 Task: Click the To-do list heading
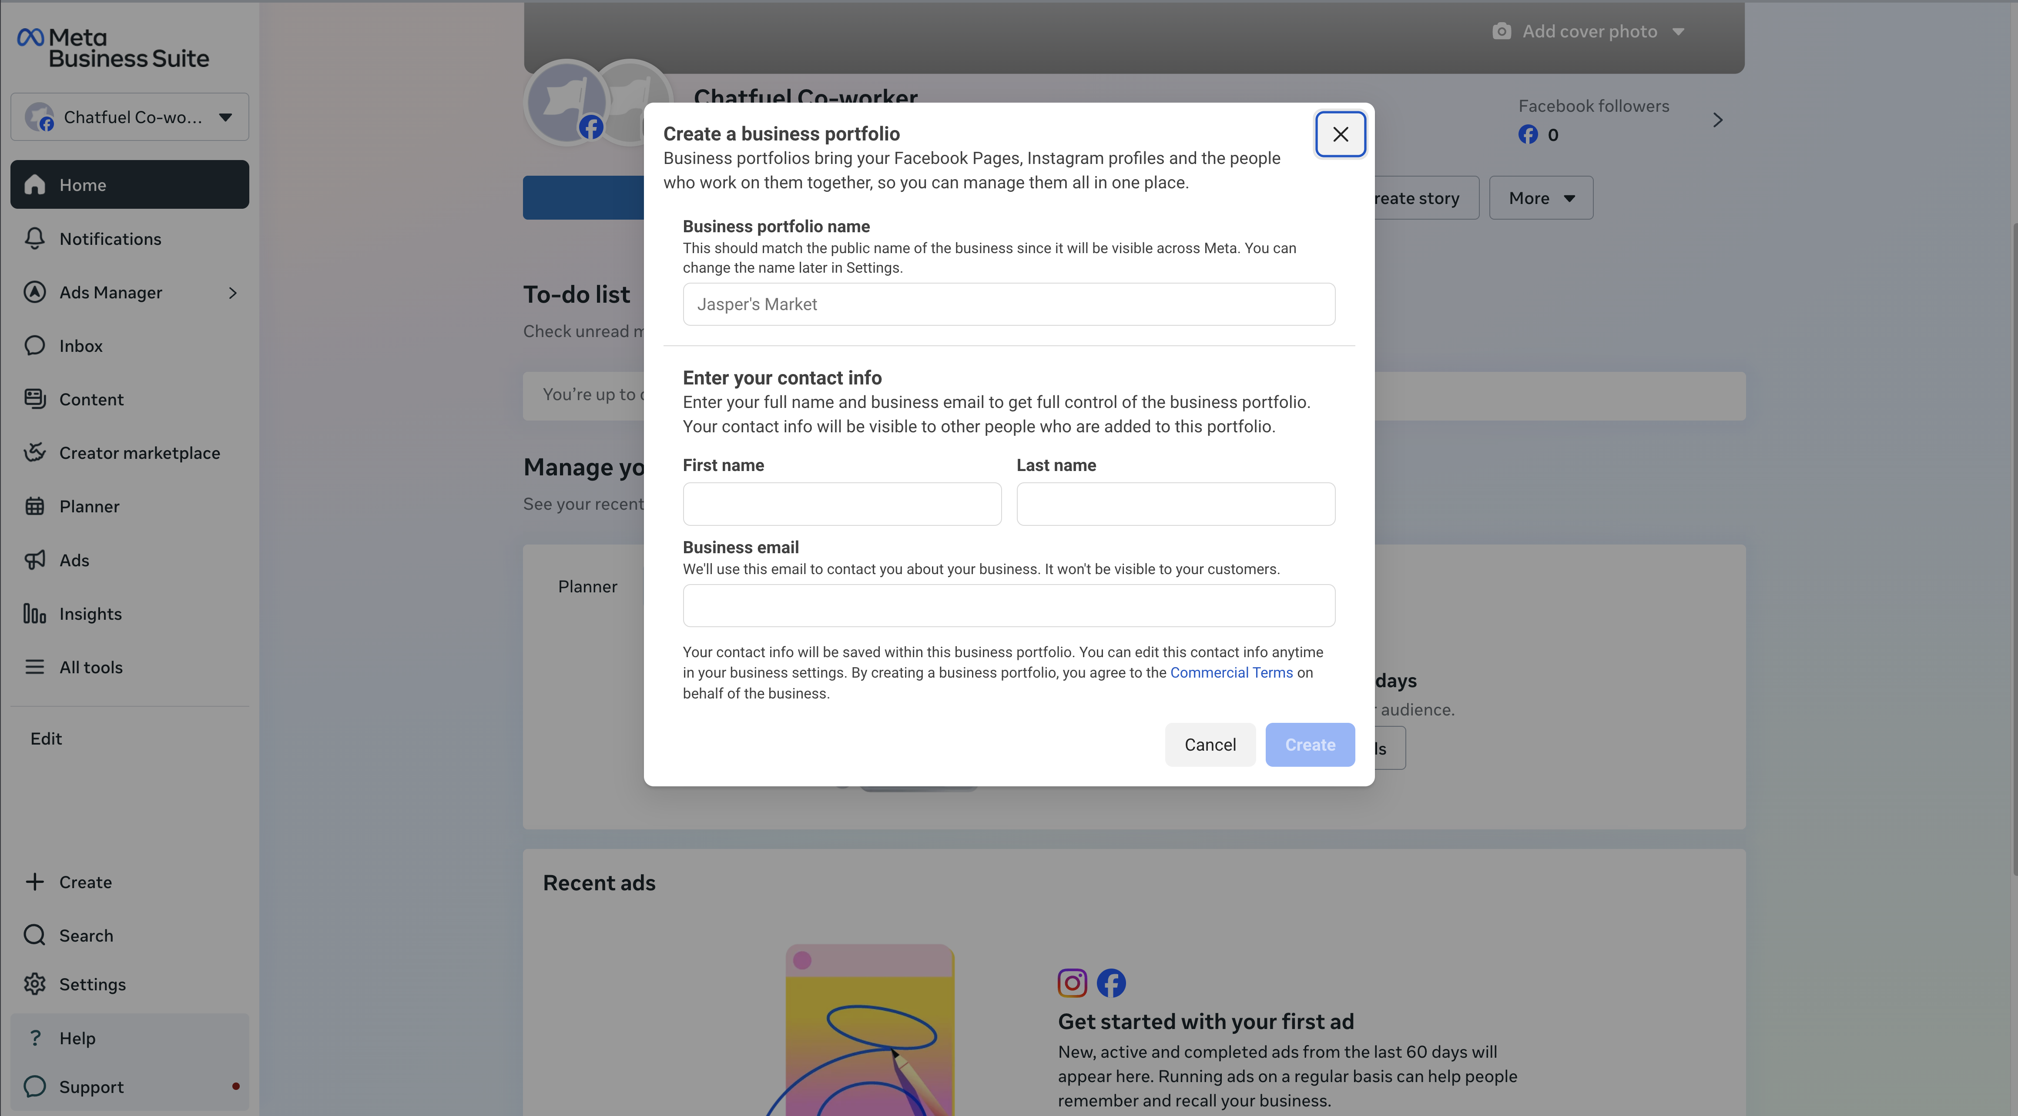tap(577, 294)
